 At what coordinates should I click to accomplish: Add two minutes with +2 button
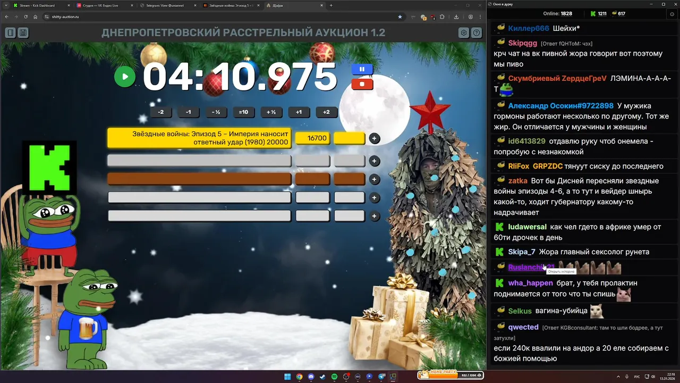(x=326, y=112)
